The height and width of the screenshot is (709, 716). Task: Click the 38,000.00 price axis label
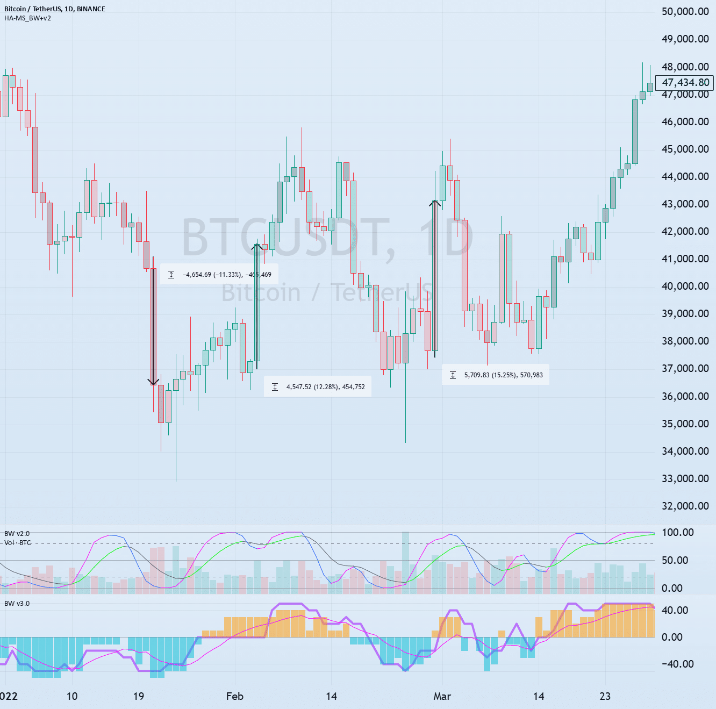(x=685, y=341)
